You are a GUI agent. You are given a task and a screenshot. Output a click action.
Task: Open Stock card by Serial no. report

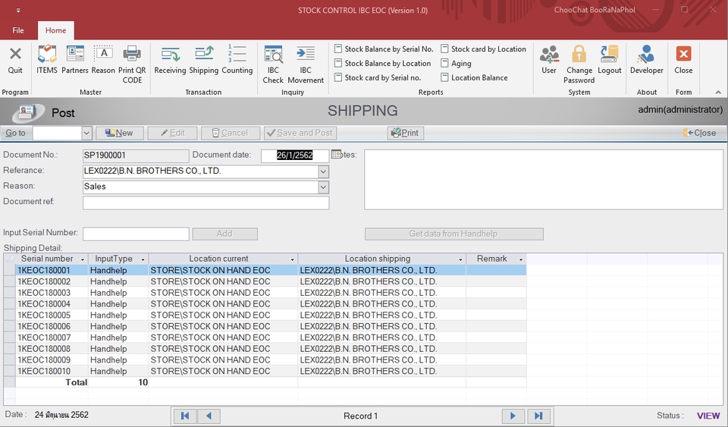tap(378, 77)
